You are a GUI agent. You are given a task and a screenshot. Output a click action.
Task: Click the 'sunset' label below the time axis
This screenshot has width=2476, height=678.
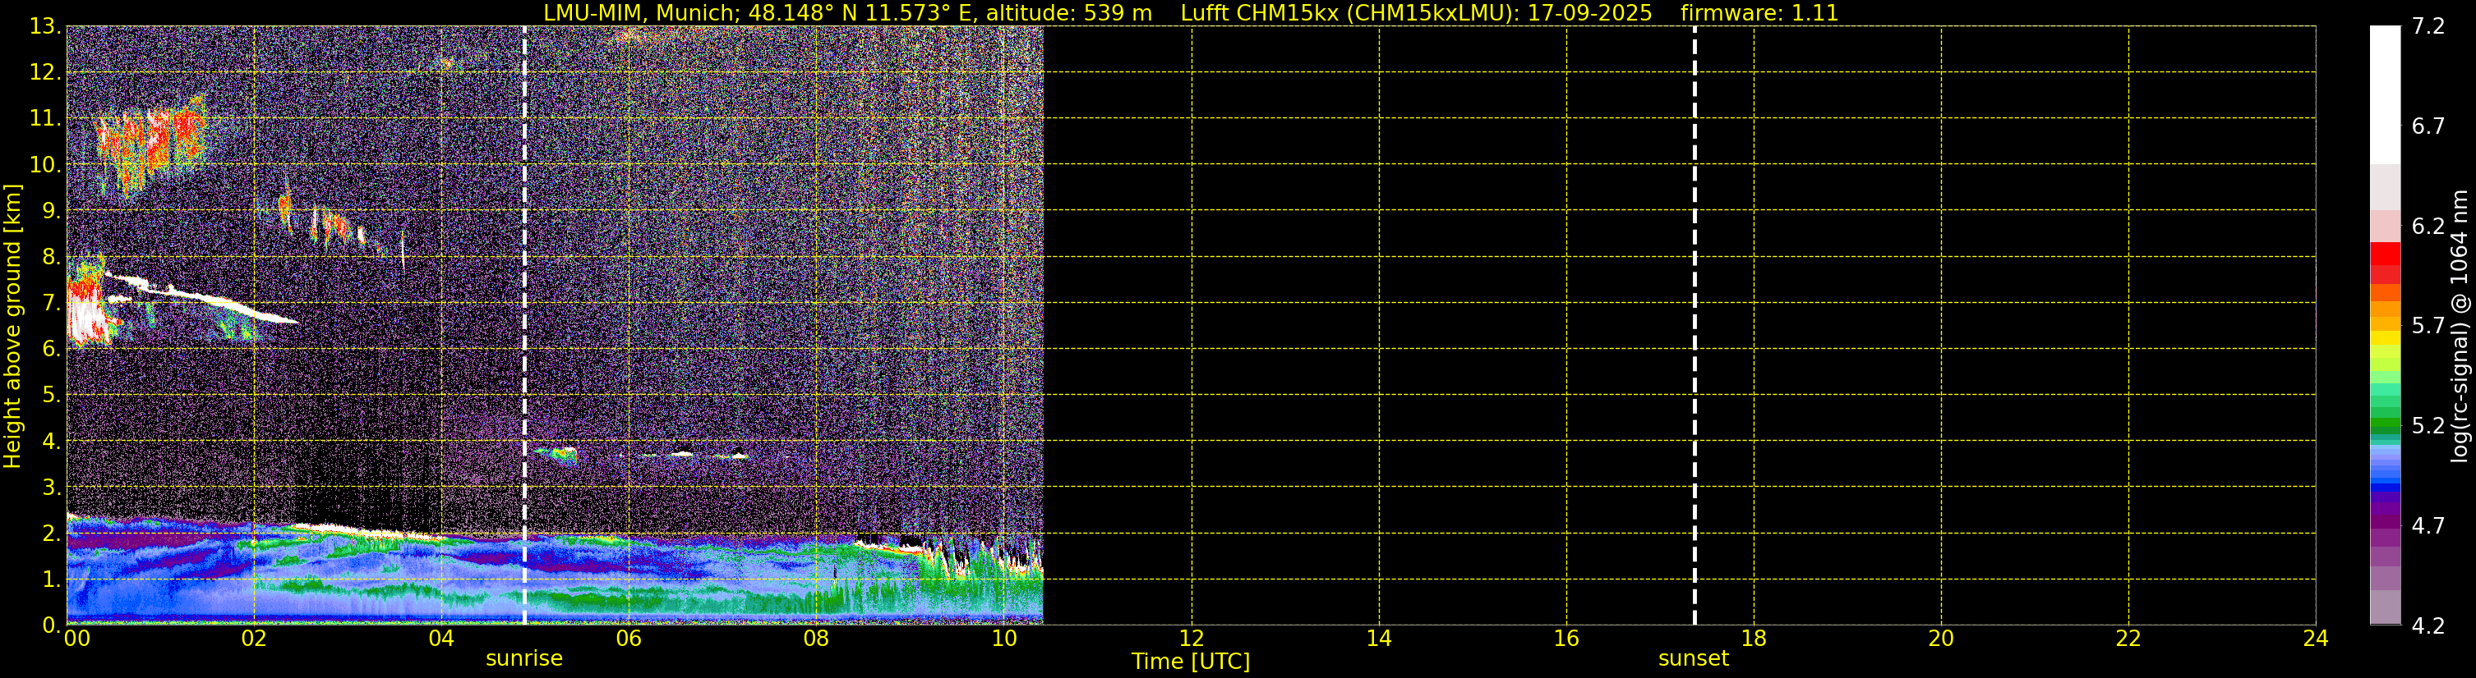point(1694,659)
